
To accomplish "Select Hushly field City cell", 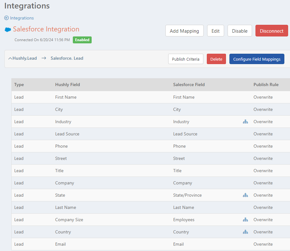I will click(59, 109).
